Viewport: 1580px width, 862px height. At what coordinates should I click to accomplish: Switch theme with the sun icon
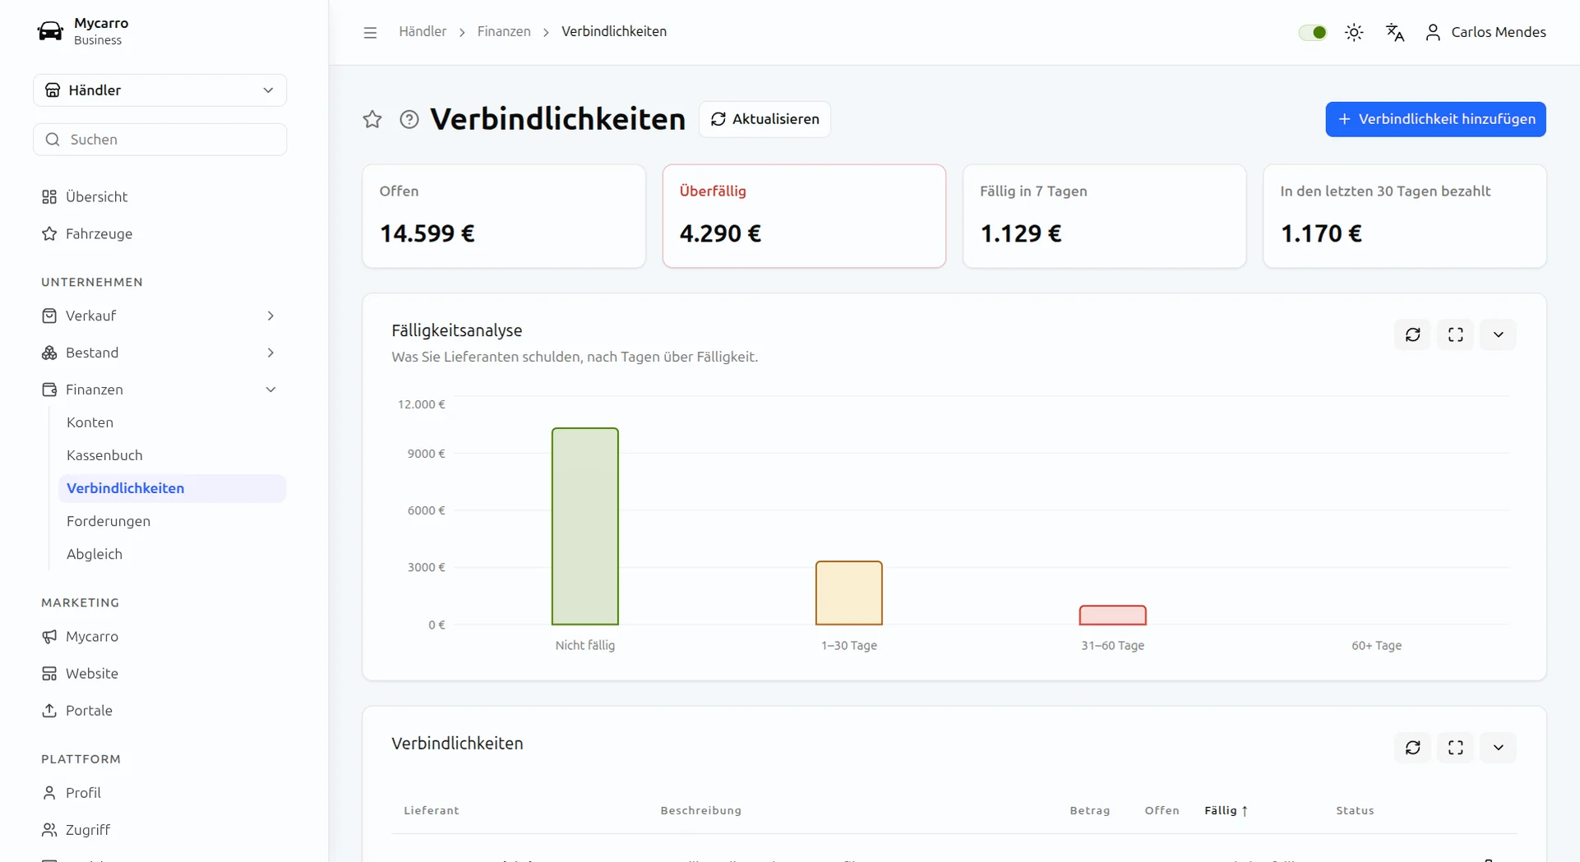[1354, 32]
